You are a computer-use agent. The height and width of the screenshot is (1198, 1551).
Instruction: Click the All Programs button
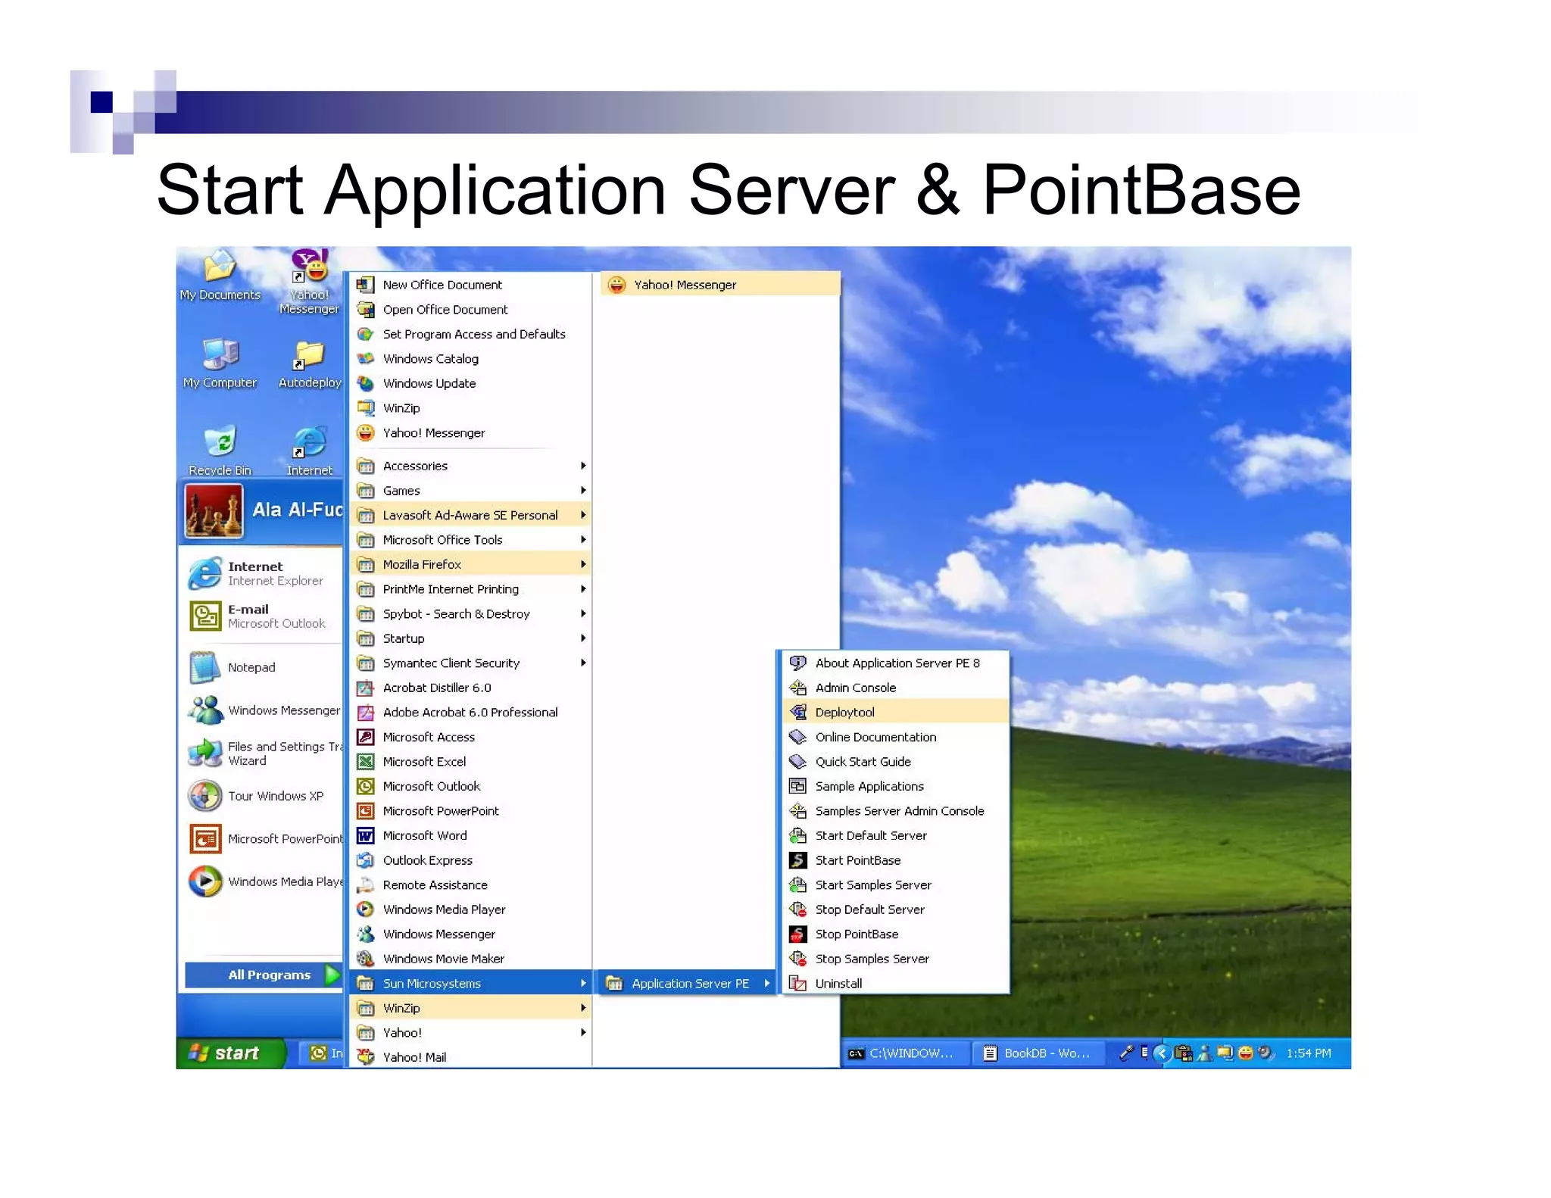263,975
